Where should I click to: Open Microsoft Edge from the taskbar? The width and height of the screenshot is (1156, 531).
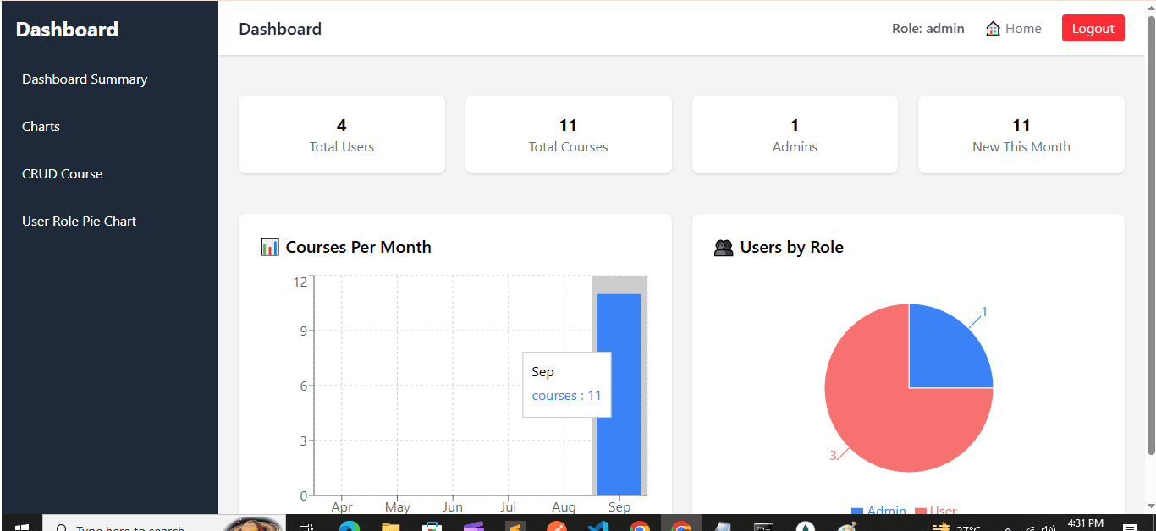[349, 526]
